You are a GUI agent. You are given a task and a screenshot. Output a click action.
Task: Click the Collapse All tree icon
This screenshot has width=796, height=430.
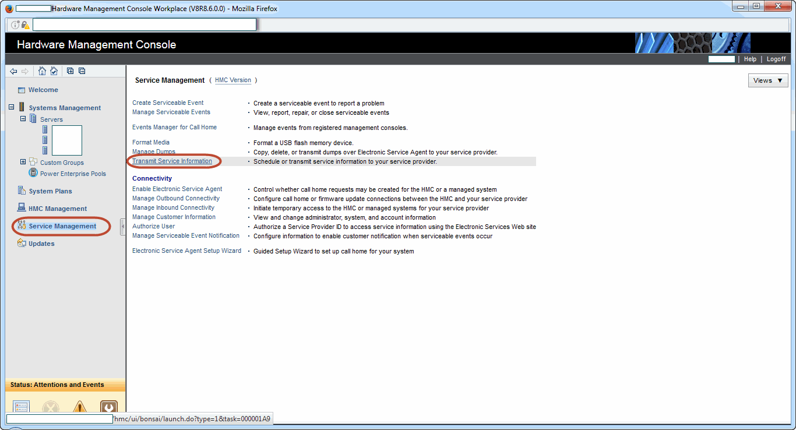tap(82, 71)
